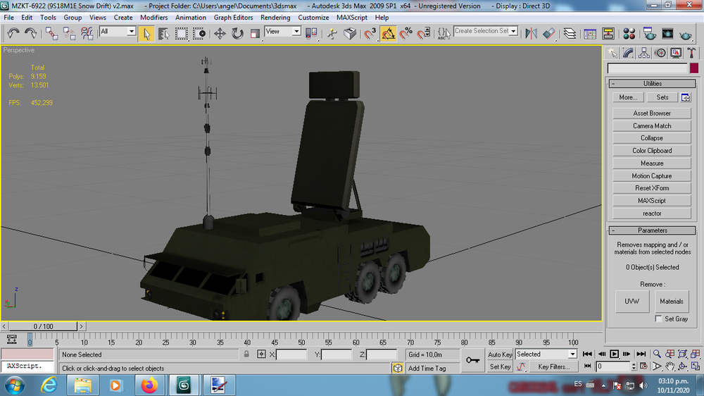Toggle Percent Snap icon

[406, 33]
